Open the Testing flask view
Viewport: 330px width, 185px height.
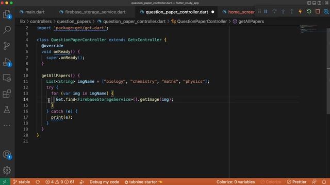coord(7,109)
